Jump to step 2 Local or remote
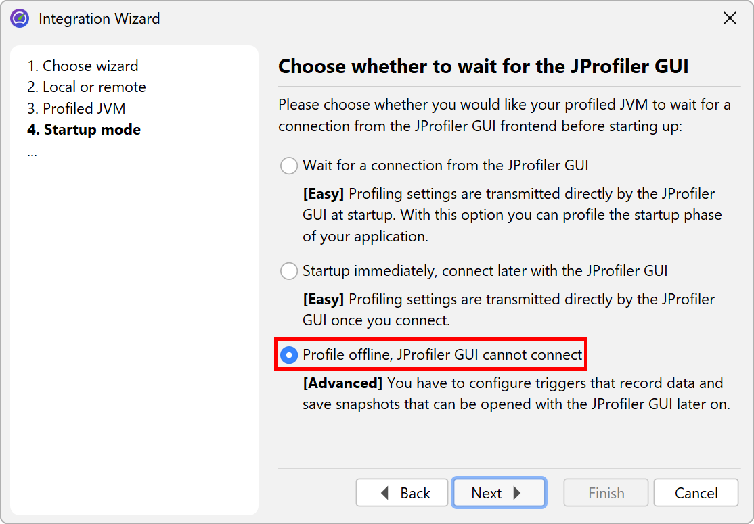Screen dimensions: 754x524 [x=87, y=87]
